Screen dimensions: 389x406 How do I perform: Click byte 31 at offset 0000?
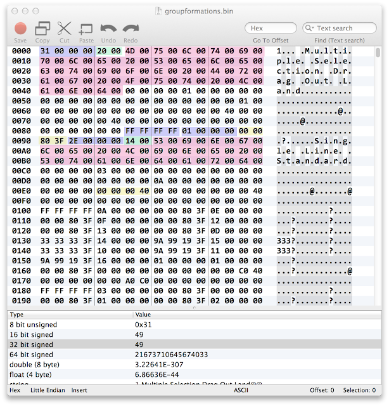click(x=45, y=51)
